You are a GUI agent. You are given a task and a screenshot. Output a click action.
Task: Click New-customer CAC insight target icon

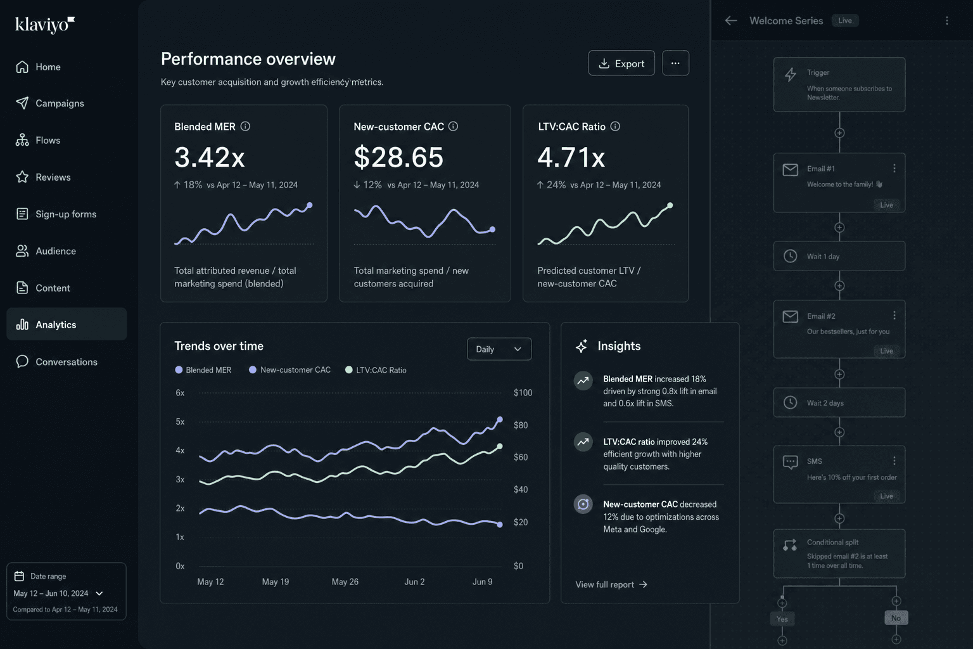(583, 504)
